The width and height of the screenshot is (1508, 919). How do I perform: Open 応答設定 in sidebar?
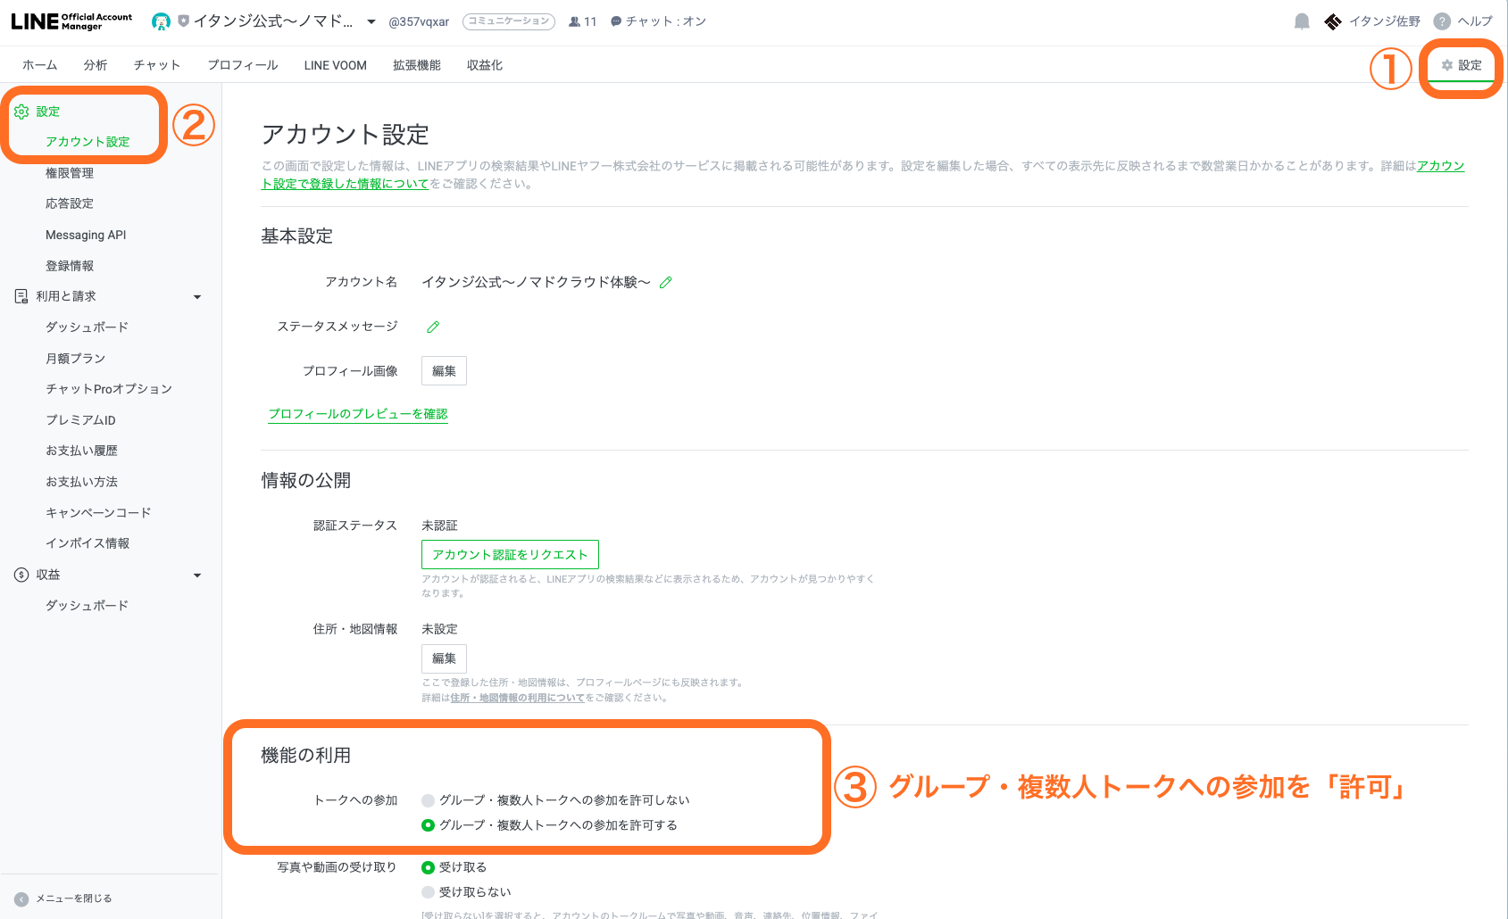coord(70,203)
